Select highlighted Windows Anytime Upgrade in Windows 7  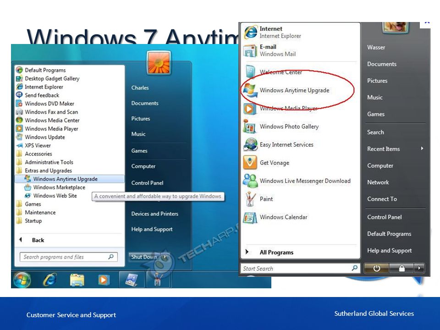coord(70,179)
